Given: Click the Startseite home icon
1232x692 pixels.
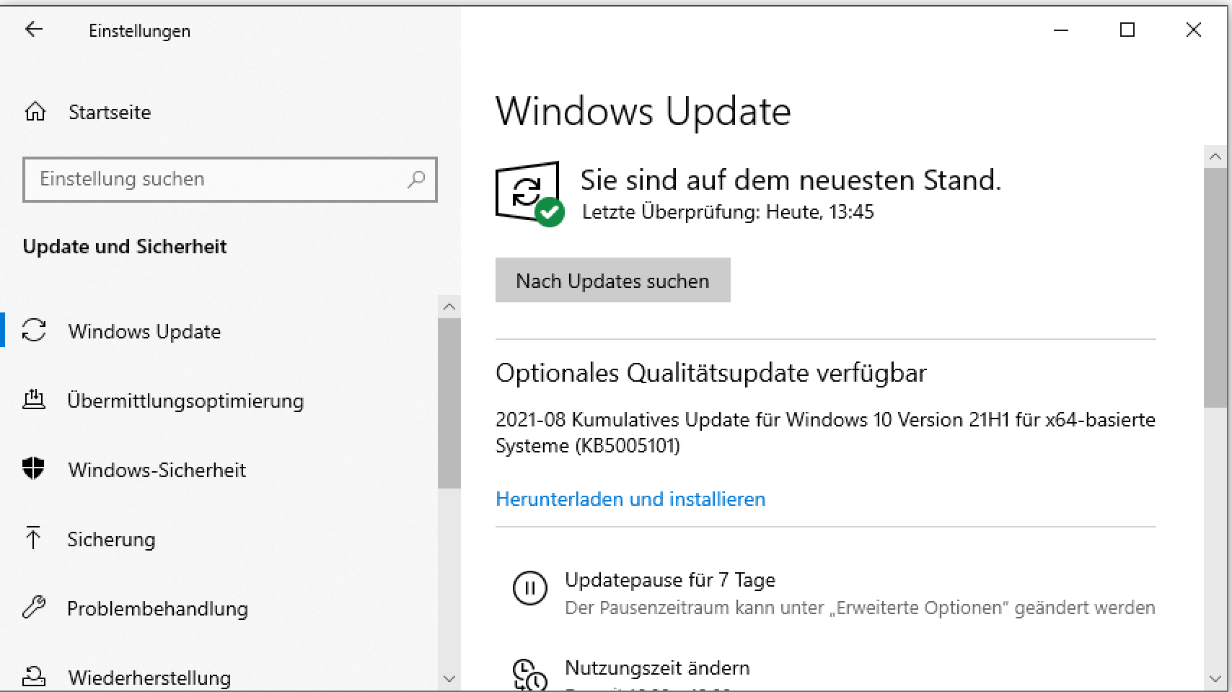Looking at the screenshot, I should coord(35,112).
